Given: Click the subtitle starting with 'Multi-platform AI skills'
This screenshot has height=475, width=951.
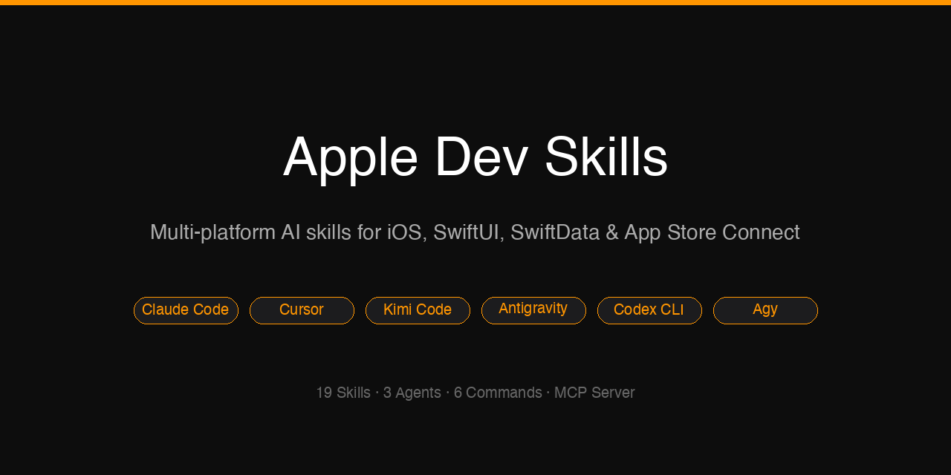Looking at the screenshot, I should point(475,232).
